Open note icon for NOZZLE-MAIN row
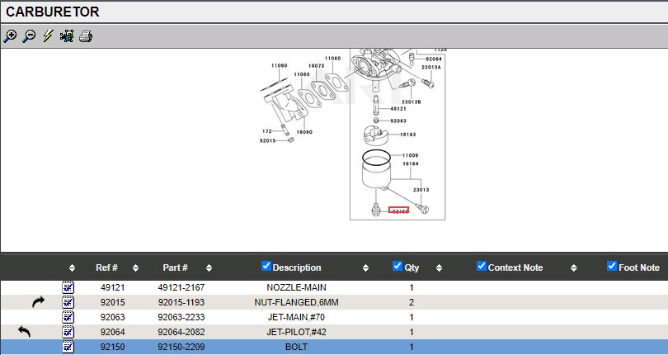 [68, 287]
